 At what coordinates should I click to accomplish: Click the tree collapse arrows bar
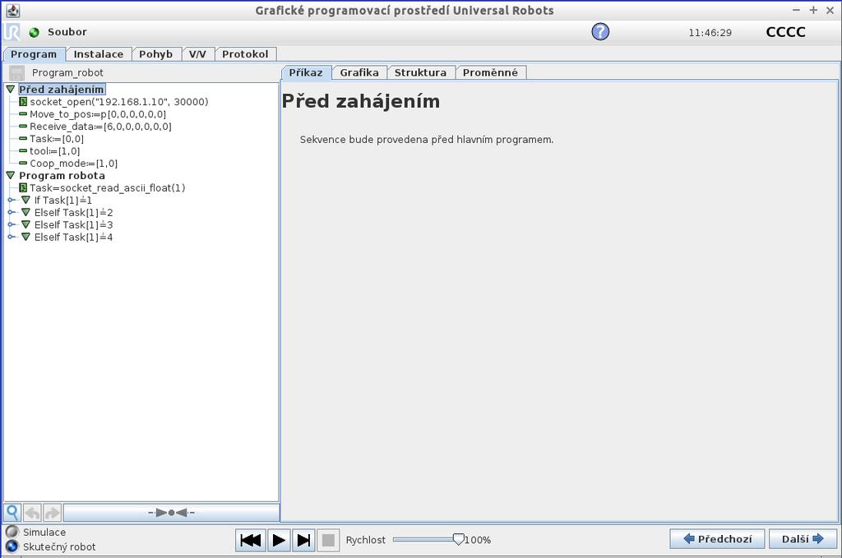click(171, 513)
